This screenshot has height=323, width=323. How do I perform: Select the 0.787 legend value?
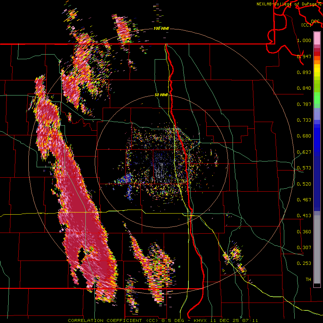point(304,104)
